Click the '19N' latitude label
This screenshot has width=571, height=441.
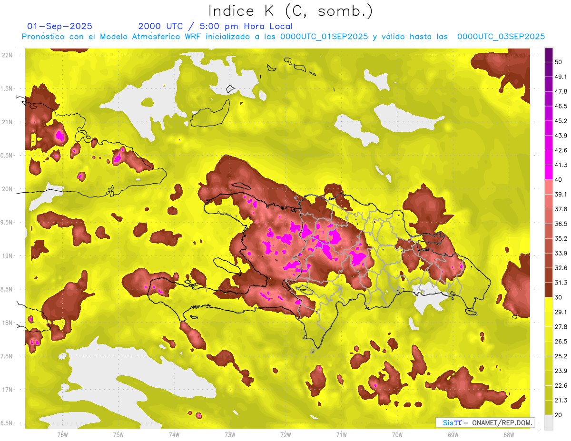coord(8,256)
